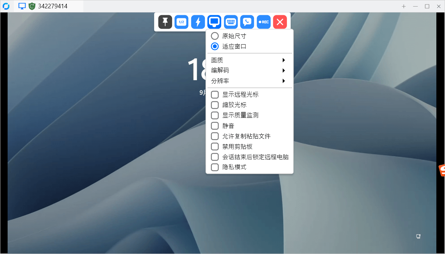Open the virtual keyboard icon
The image size is (445, 254).
tap(231, 22)
